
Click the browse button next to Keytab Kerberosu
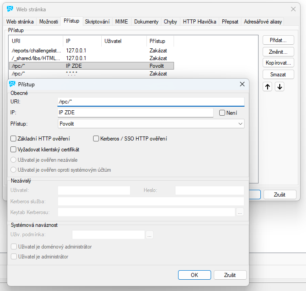pos(240,212)
